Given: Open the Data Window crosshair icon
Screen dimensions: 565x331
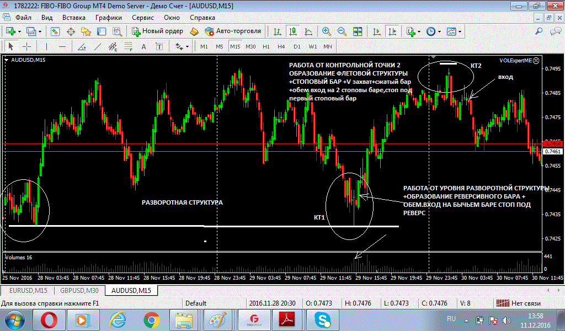Looking at the screenshot, I should pyautogui.click(x=71, y=31).
